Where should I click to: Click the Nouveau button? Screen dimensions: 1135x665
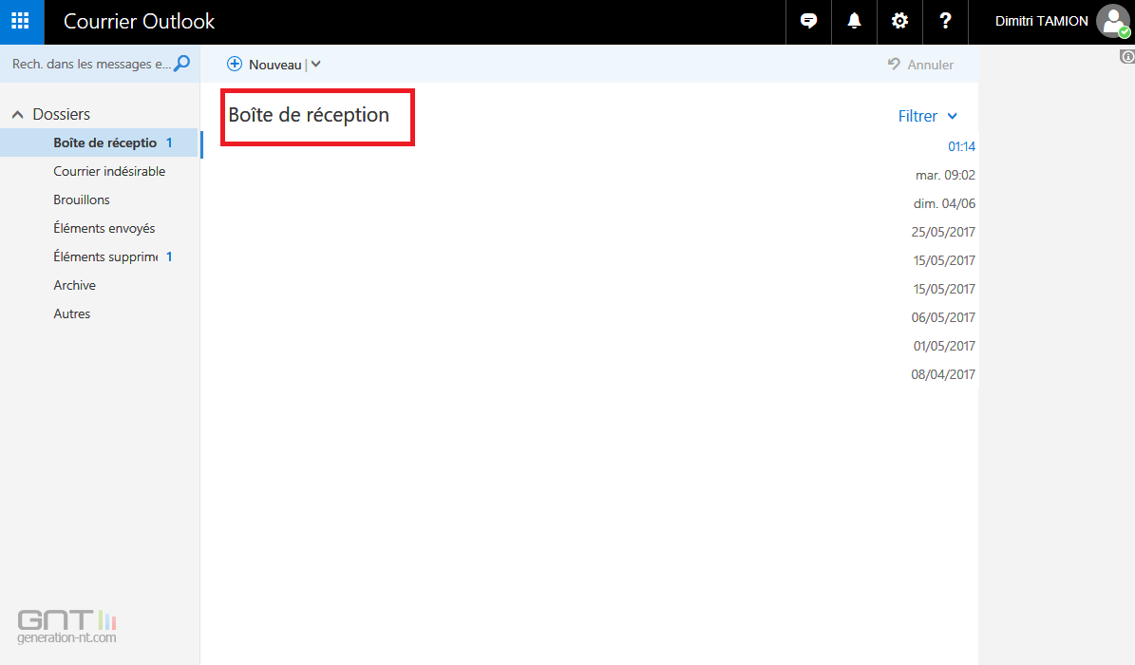click(274, 65)
